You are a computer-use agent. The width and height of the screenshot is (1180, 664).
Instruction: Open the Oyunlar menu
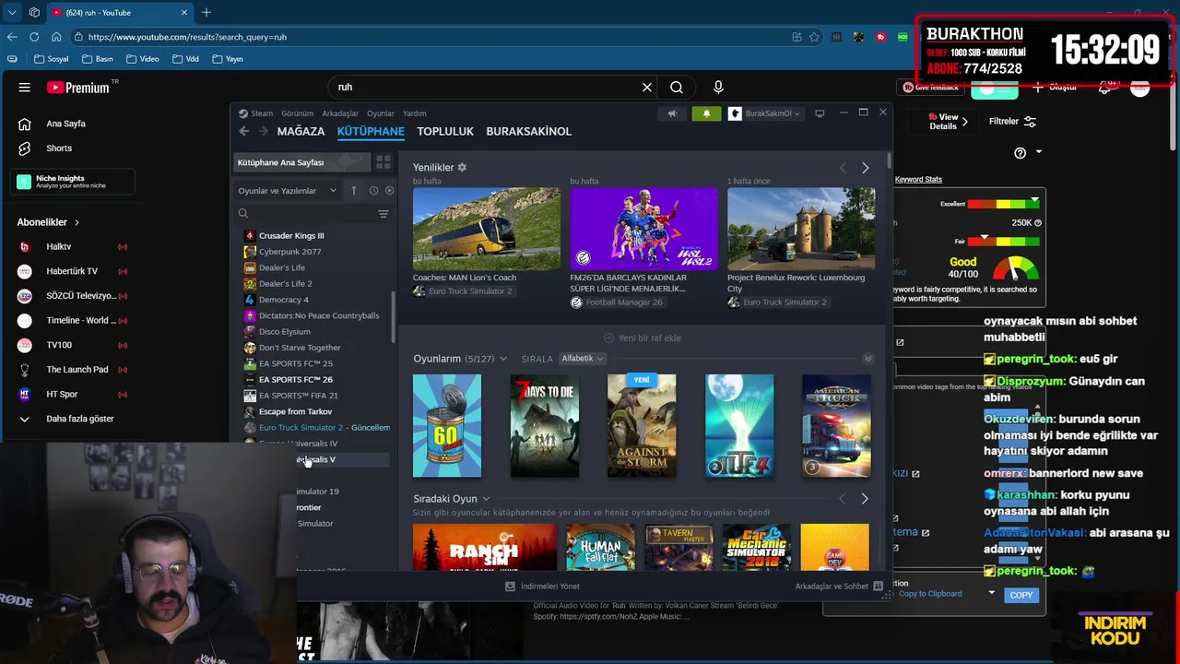[381, 113]
